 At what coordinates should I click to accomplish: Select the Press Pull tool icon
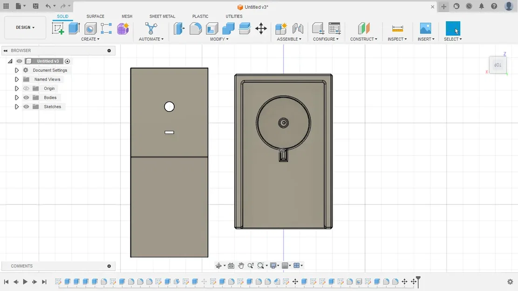click(179, 28)
